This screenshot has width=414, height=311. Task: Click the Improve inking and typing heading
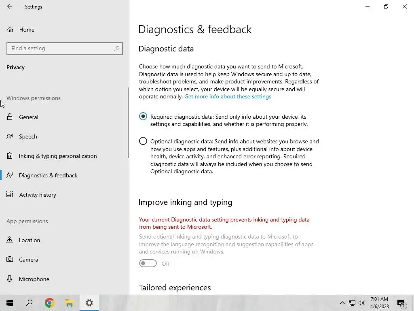point(185,202)
